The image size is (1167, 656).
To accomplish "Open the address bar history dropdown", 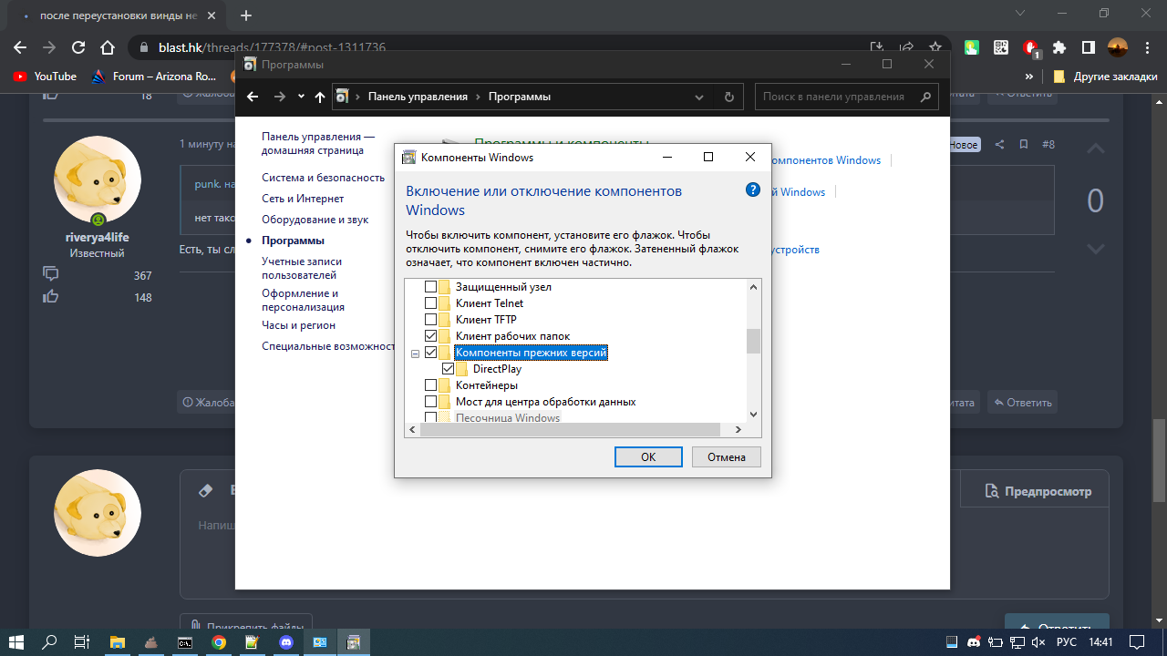I will tap(699, 97).
